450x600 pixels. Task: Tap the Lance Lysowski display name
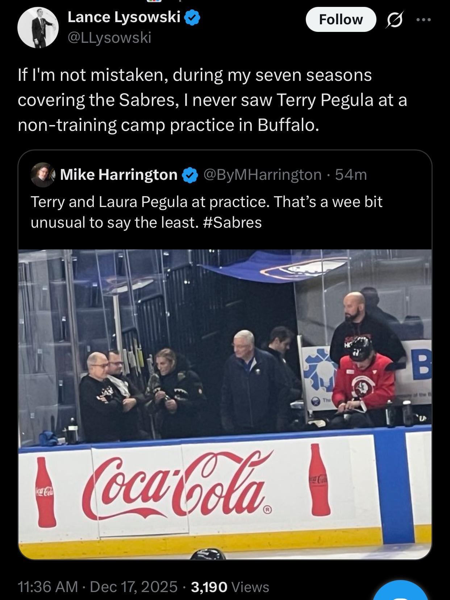tap(124, 17)
